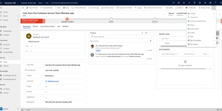Expand Run Report submenu

click(x=201, y=44)
